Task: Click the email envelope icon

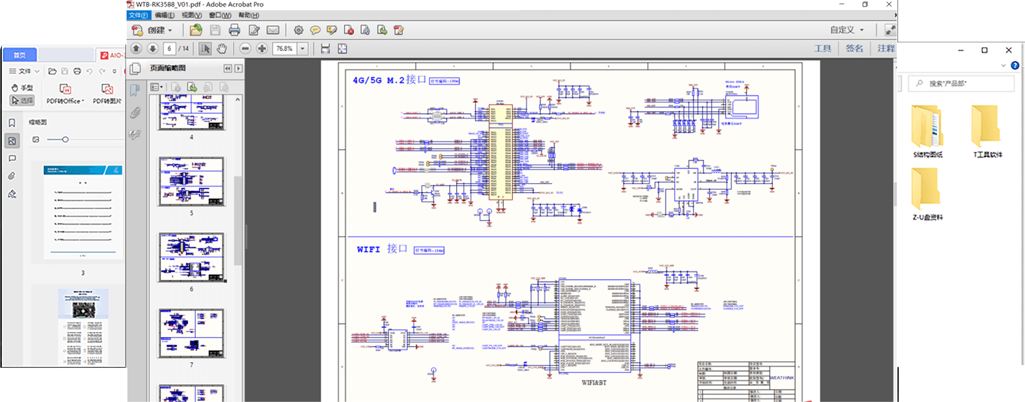Action: click(x=273, y=30)
